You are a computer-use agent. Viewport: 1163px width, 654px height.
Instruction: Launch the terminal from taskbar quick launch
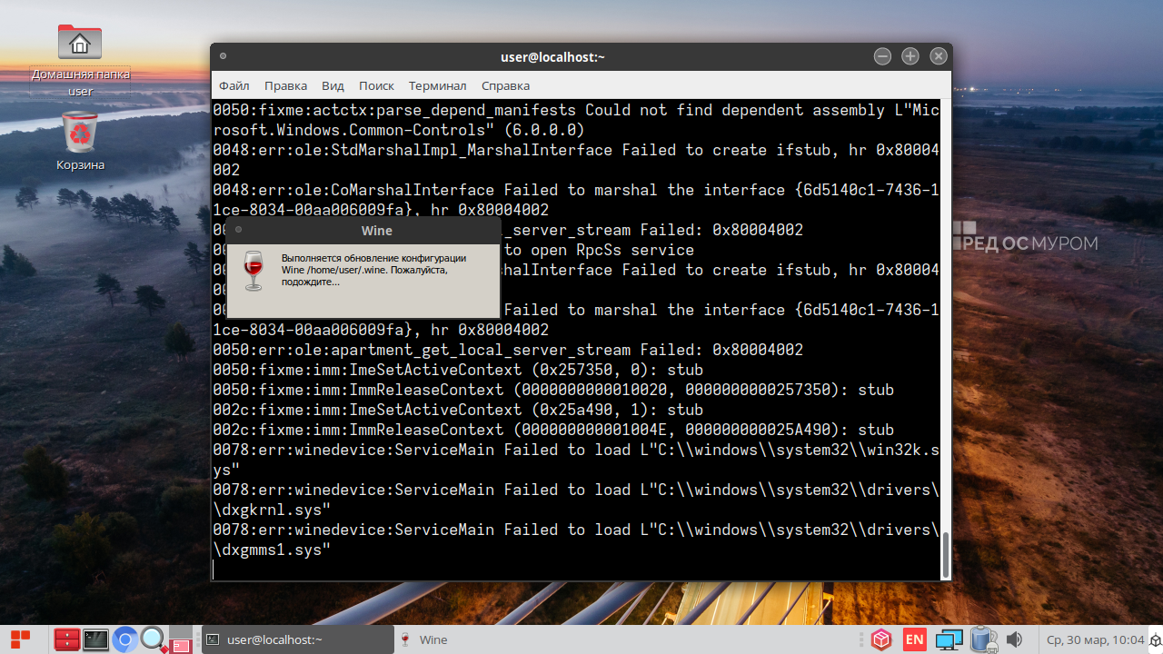95,639
